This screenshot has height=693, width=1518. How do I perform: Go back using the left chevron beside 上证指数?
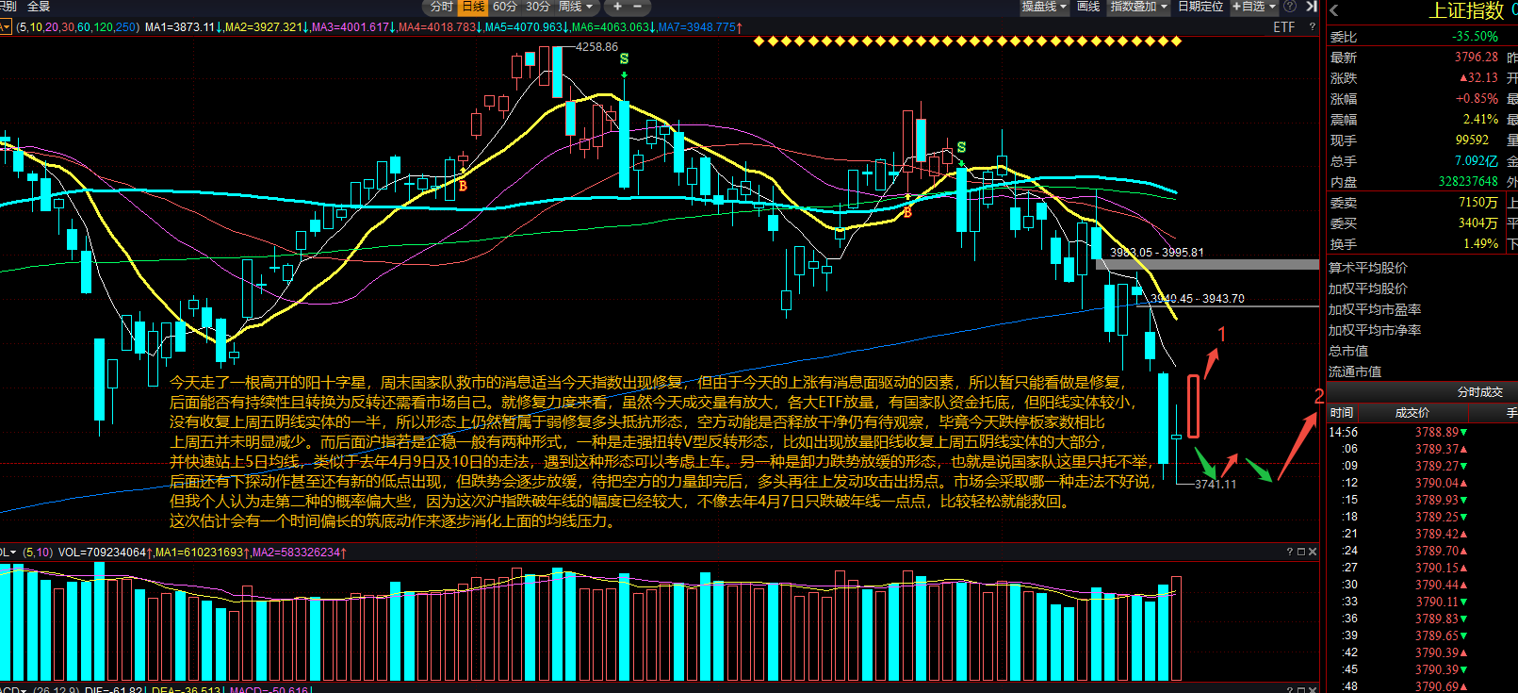(1334, 11)
